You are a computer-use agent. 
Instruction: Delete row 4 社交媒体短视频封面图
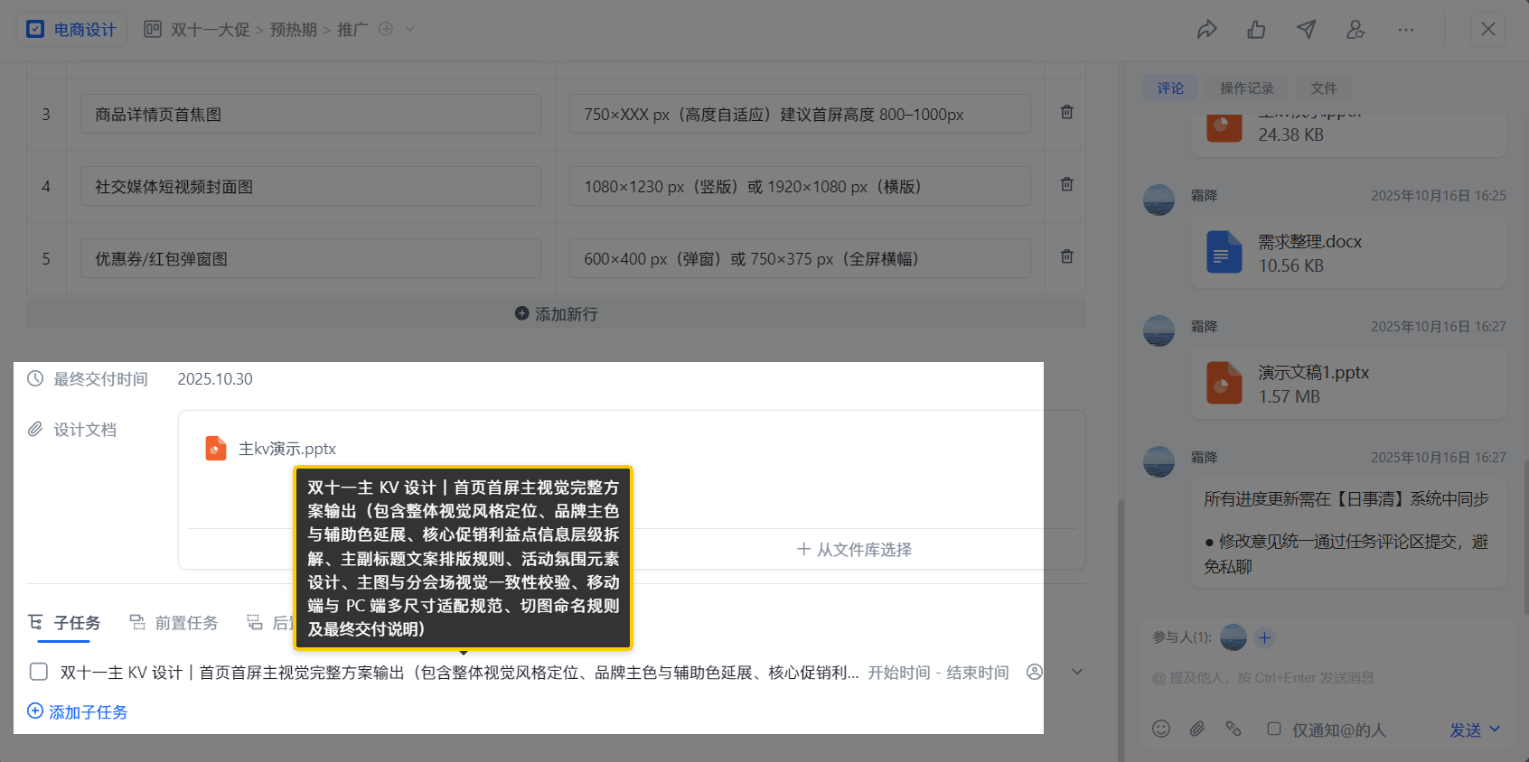pyautogui.click(x=1067, y=185)
